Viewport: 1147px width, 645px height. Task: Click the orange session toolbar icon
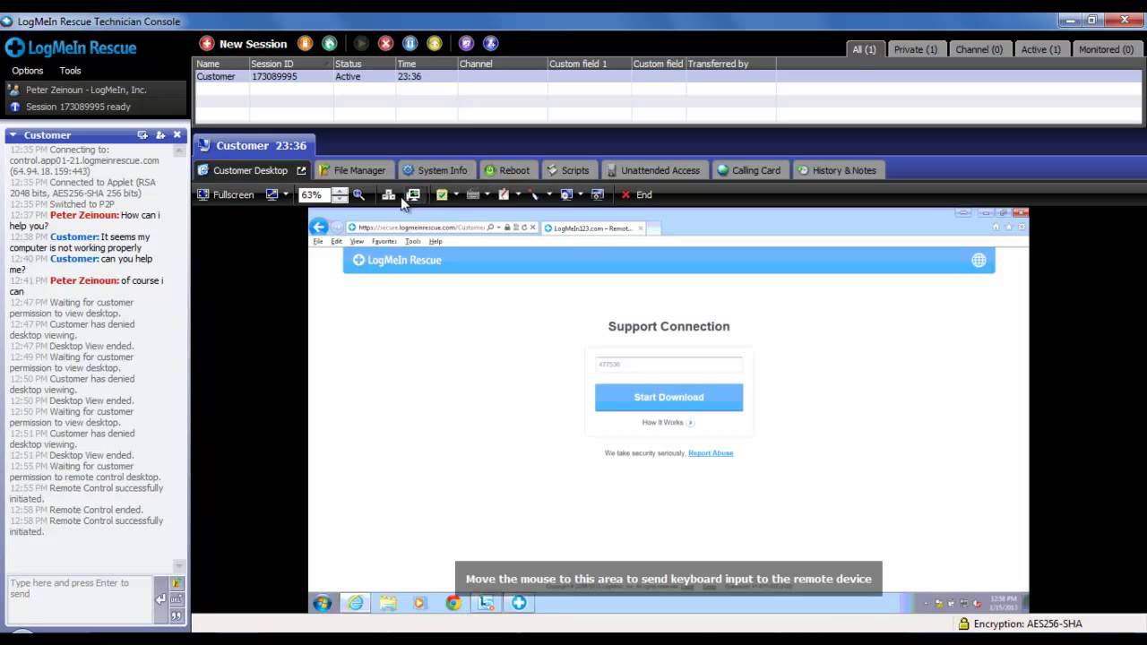[x=306, y=43]
